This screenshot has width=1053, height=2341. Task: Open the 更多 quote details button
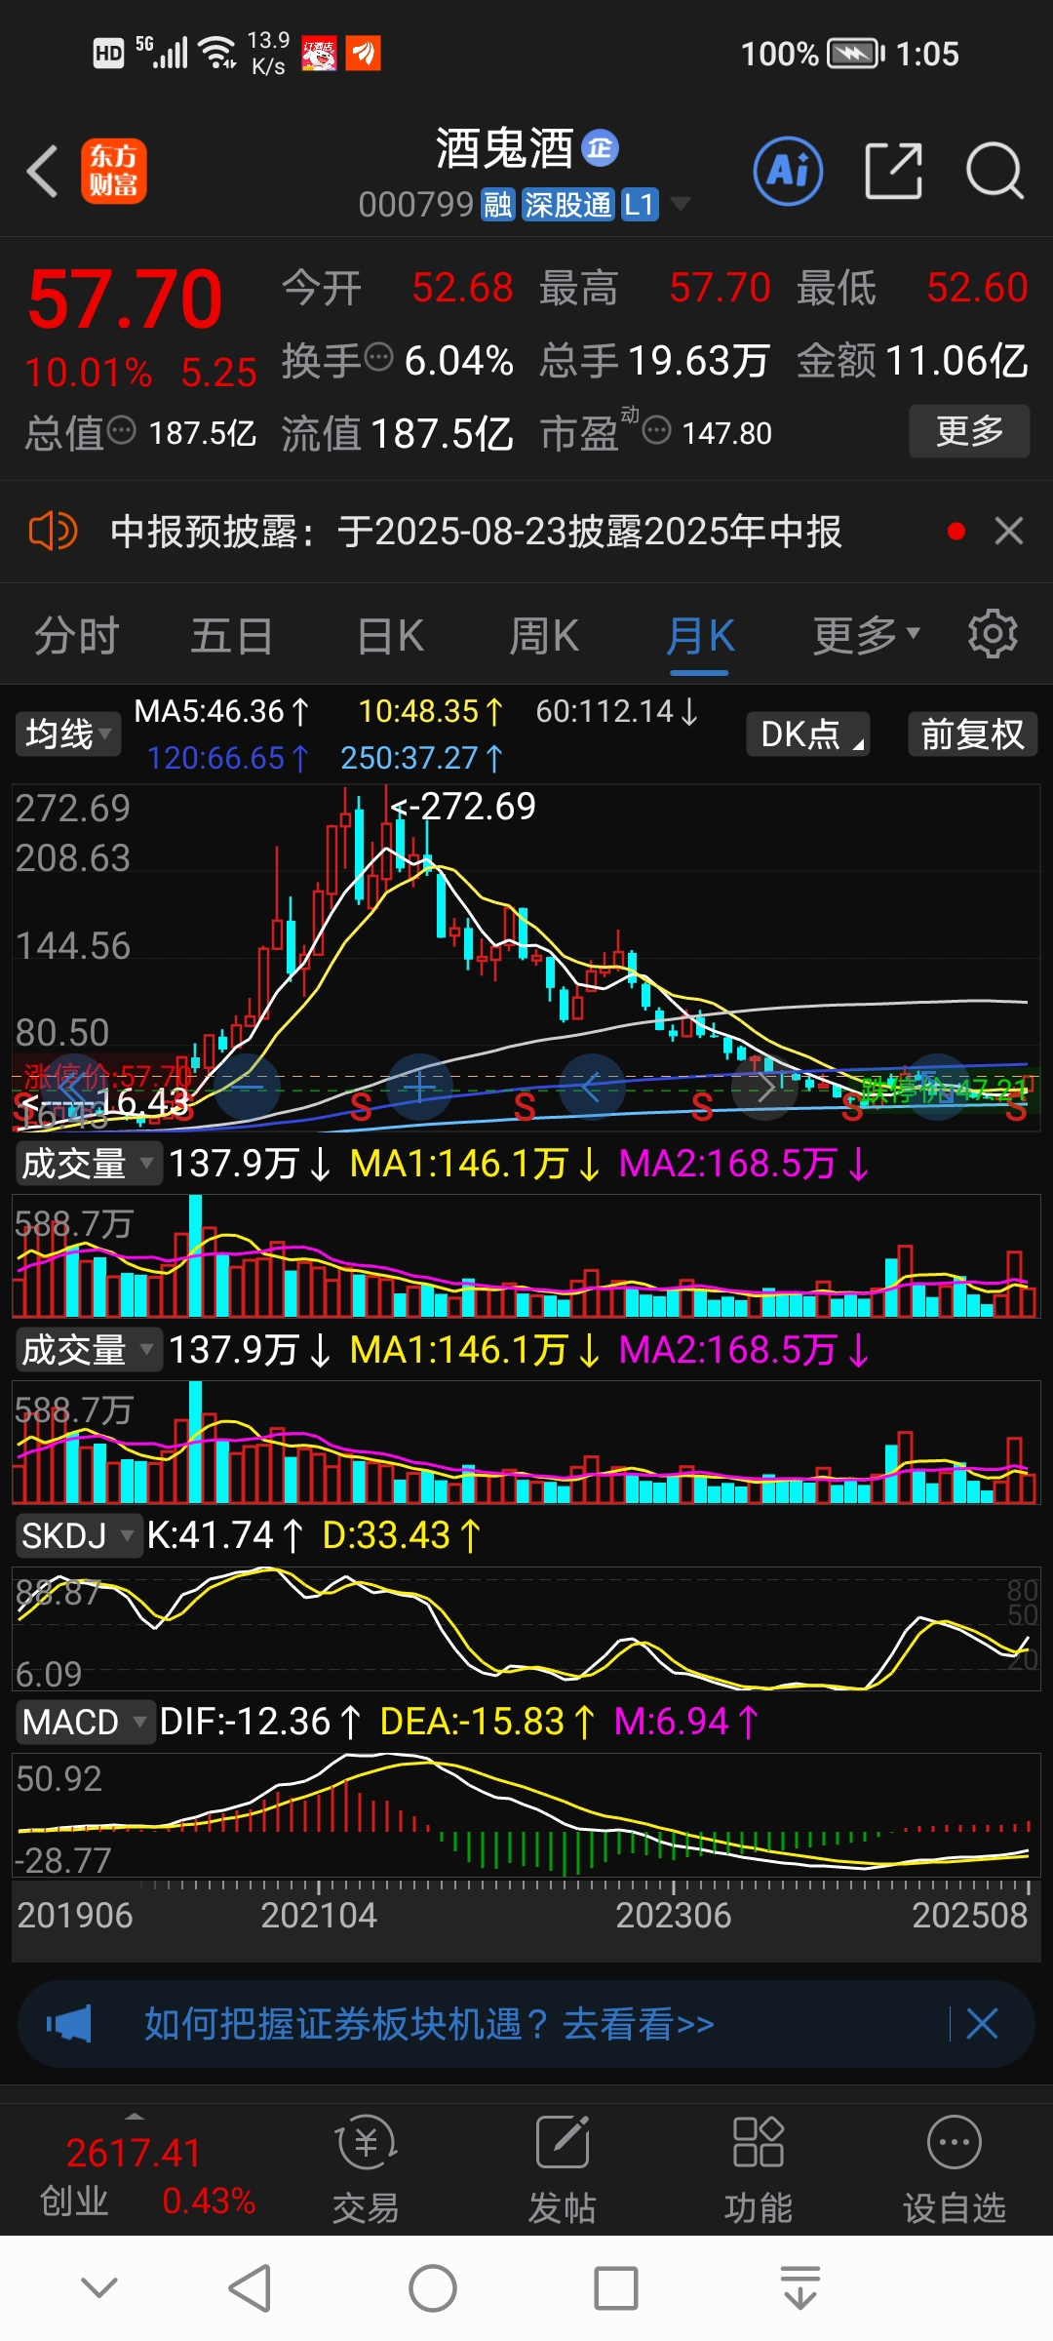tap(969, 430)
